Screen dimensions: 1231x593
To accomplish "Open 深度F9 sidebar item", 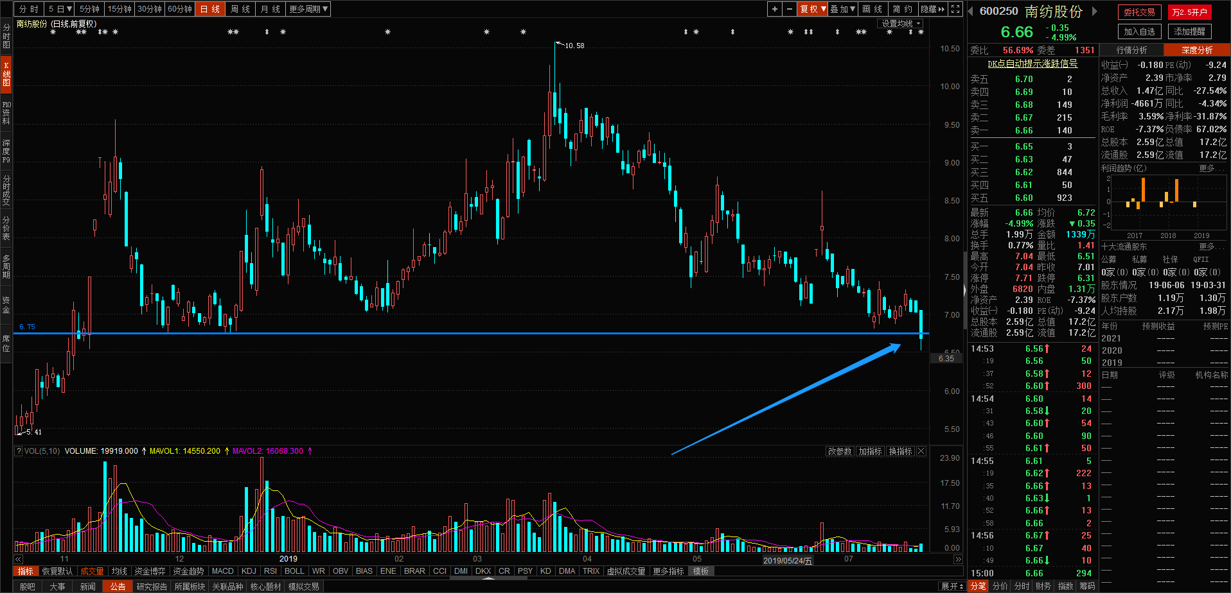I will (x=6, y=151).
